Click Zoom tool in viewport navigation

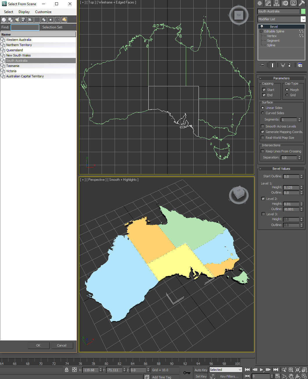tap(284, 370)
